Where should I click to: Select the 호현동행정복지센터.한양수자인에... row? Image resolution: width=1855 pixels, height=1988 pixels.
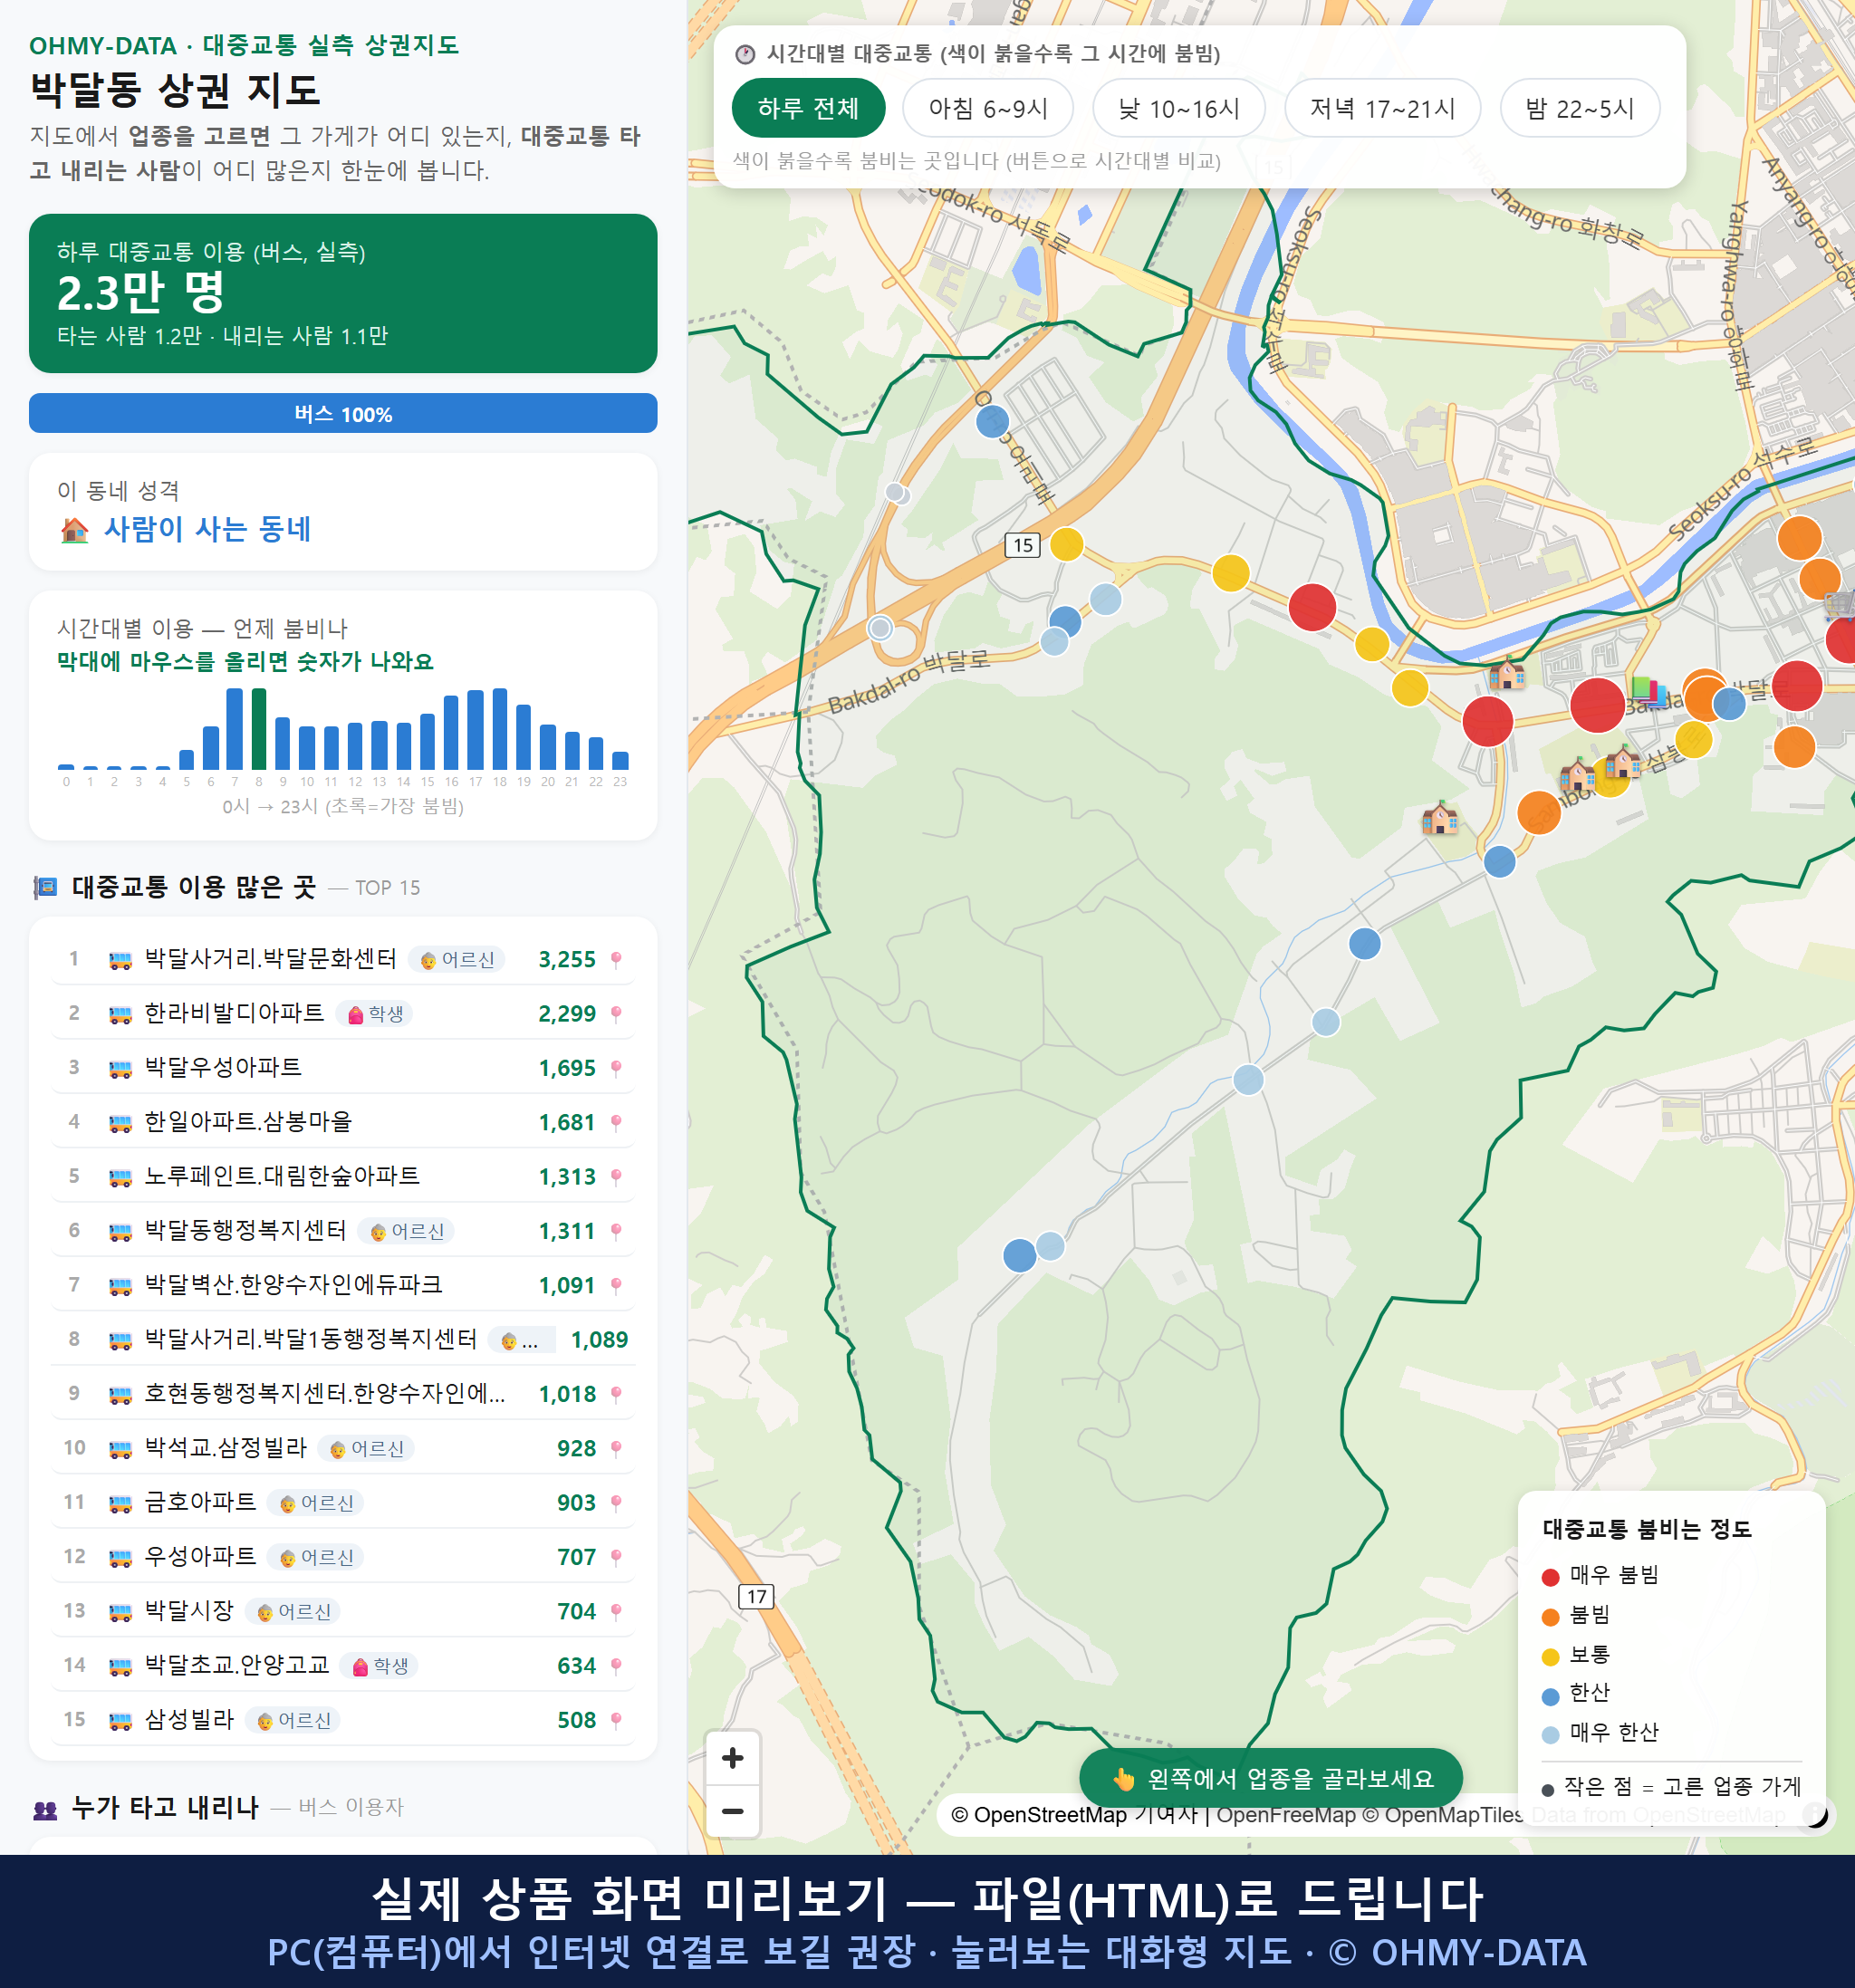pyautogui.click(x=343, y=1394)
